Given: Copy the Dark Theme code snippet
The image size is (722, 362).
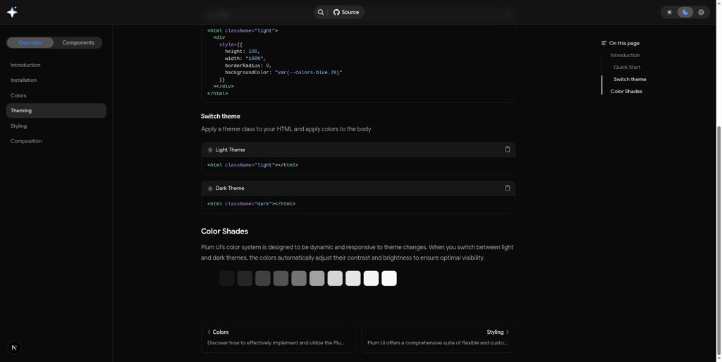Looking at the screenshot, I should [x=508, y=188].
